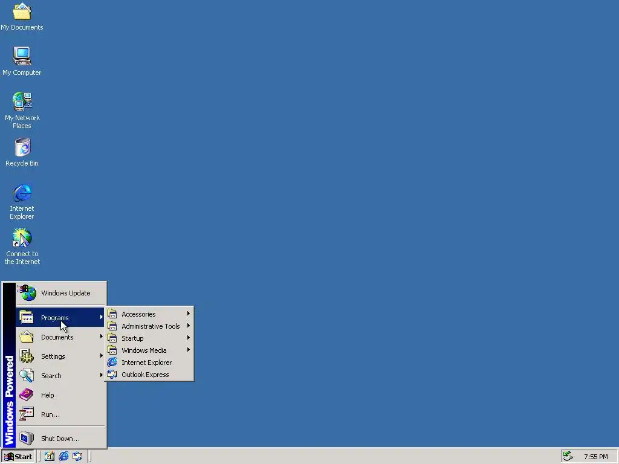Click Outlook Express icon in Programs submenu

tap(112, 375)
